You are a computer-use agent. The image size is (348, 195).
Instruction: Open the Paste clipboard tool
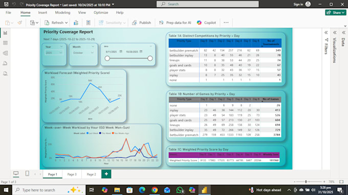tap(8, 23)
